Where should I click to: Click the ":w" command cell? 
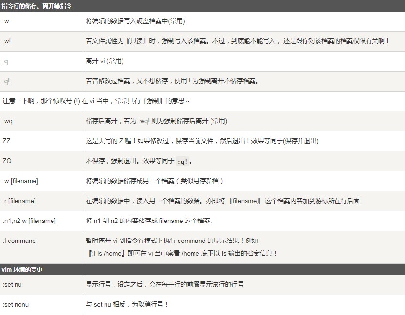[9, 21]
